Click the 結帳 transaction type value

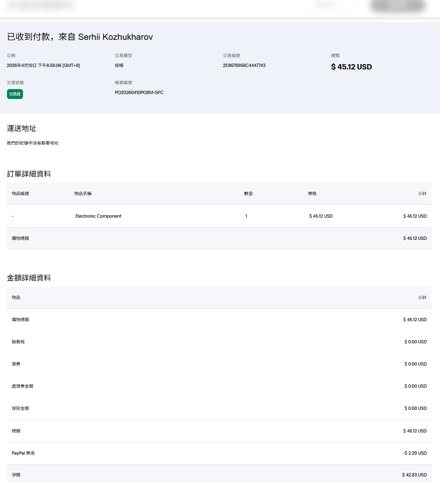pyautogui.click(x=119, y=65)
